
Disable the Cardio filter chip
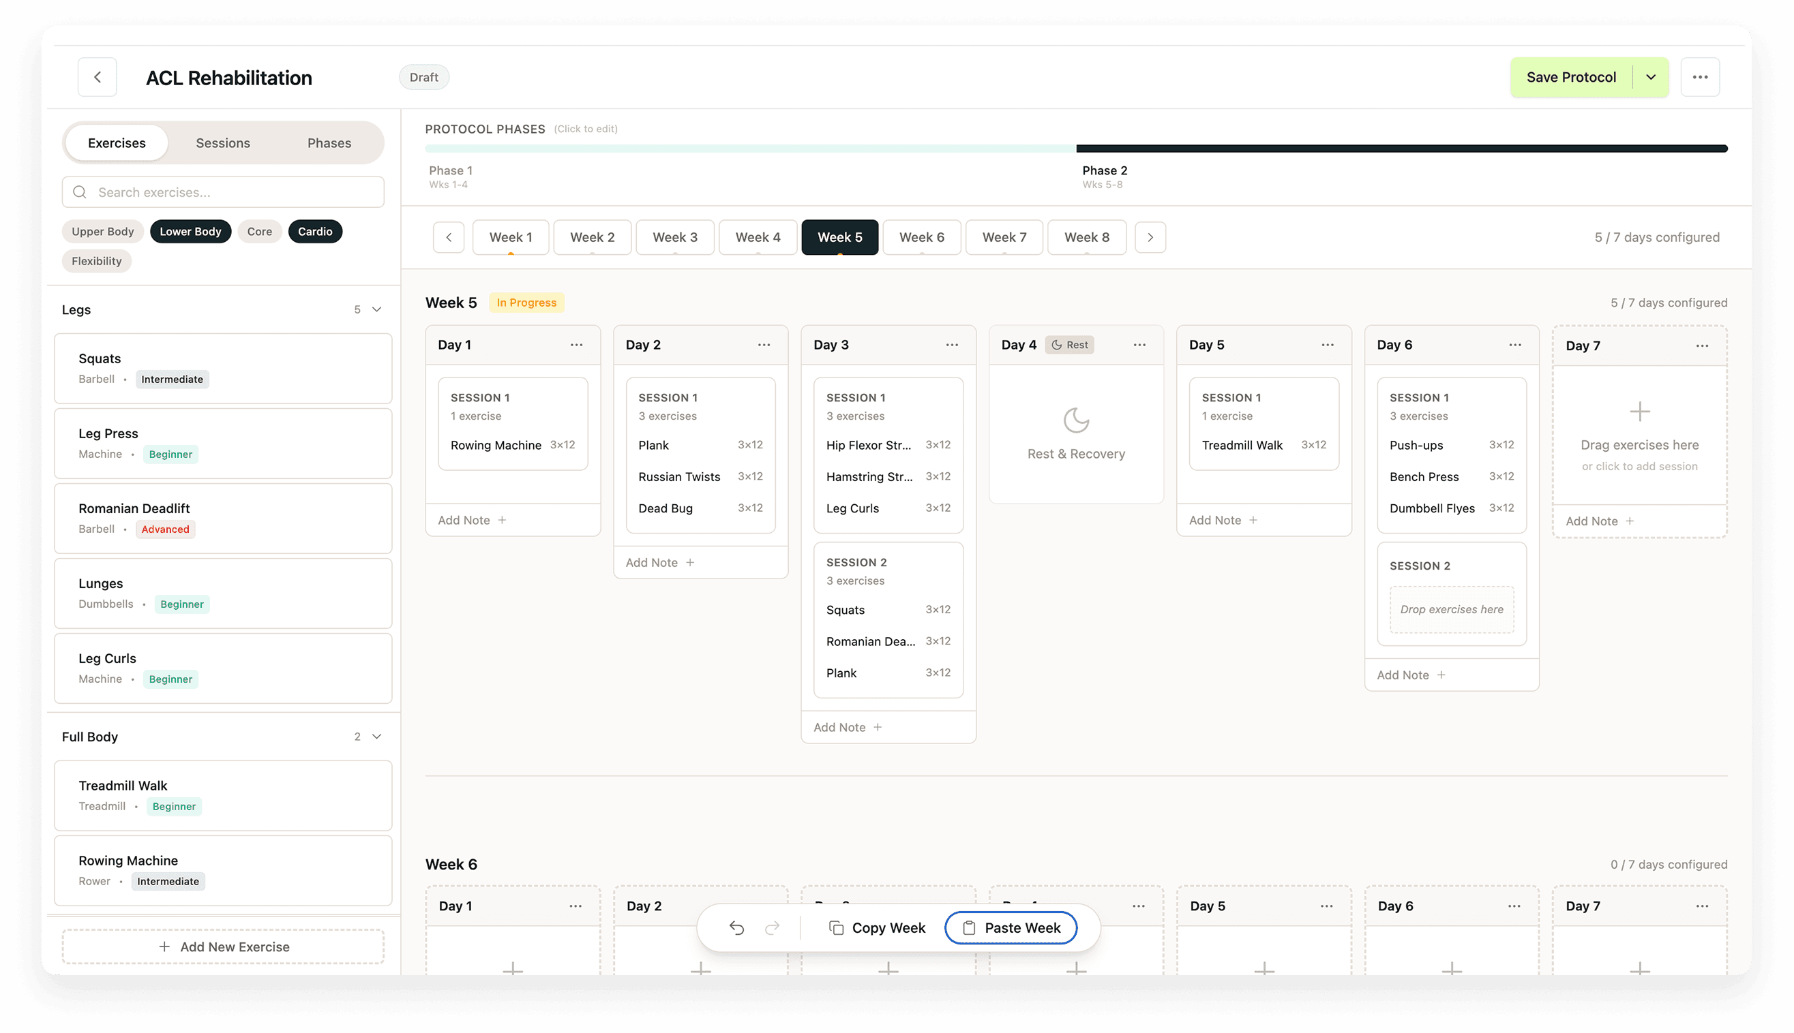coord(314,231)
